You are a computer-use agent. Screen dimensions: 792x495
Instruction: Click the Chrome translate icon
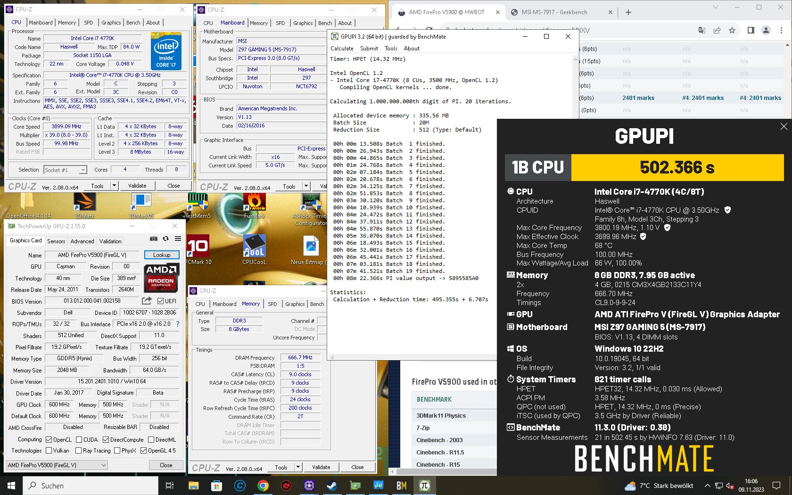[x=702, y=30]
